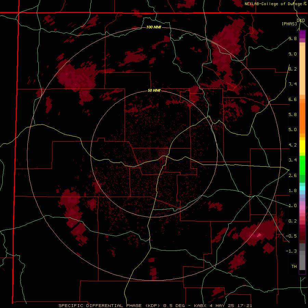Click the gray segment near TH
Viewport: 308px width, 308px height.
coord(302,263)
